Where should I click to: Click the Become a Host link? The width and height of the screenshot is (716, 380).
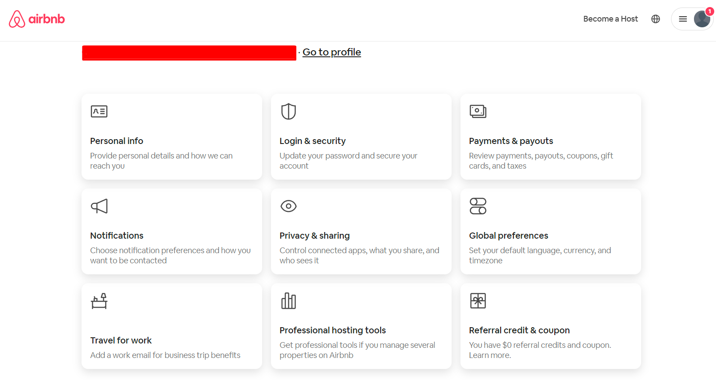pyautogui.click(x=610, y=19)
